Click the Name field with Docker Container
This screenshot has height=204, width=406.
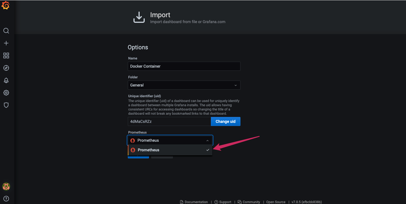[x=184, y=66]
